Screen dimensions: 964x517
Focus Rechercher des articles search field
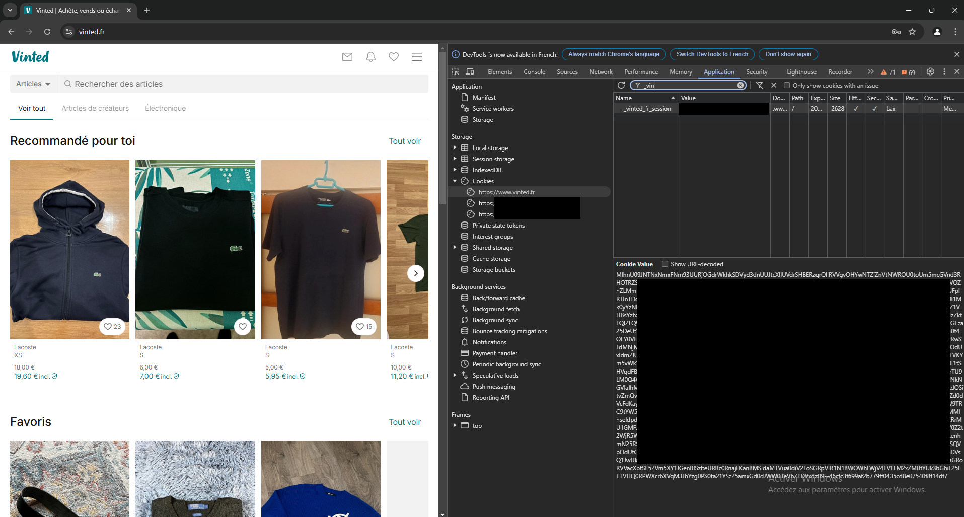(x=243, y=84)
